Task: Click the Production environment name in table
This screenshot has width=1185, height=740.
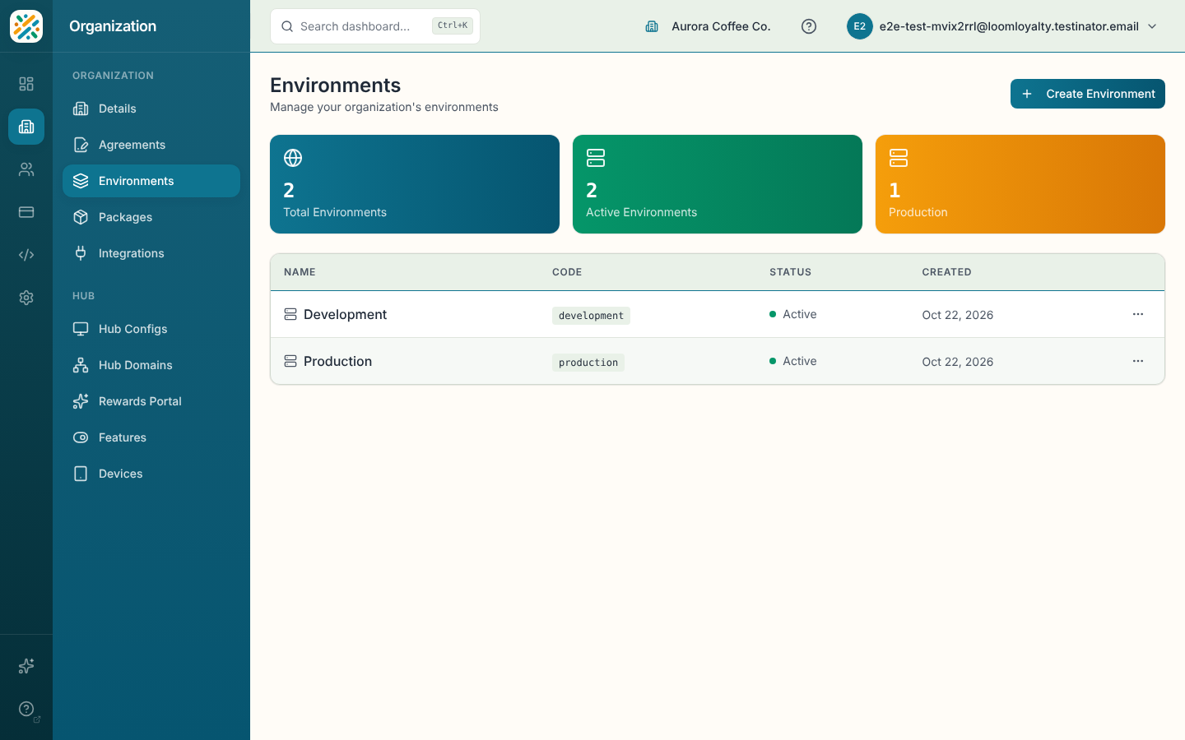Action: (337, 361)
